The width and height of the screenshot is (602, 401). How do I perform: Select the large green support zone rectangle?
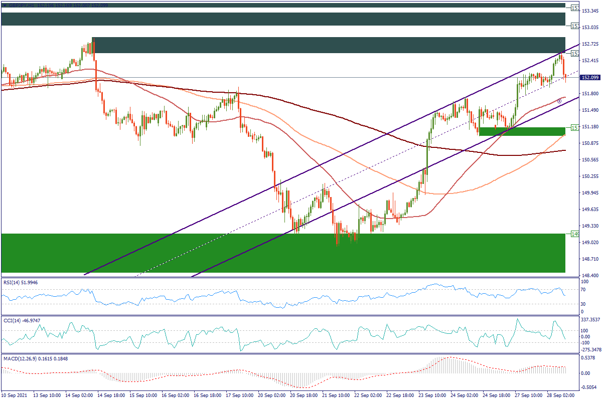click(283, 253)
